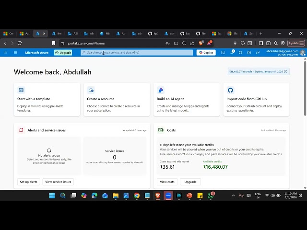The height and width of the screenshot is (230, 307).
Task: Focus the Search resources, services, and docs box
Action: (137, 53)
